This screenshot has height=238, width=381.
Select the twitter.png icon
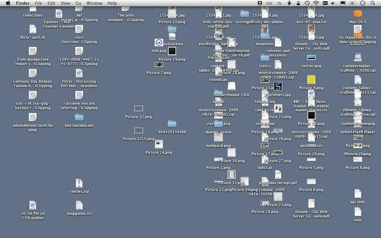(311, 58)
